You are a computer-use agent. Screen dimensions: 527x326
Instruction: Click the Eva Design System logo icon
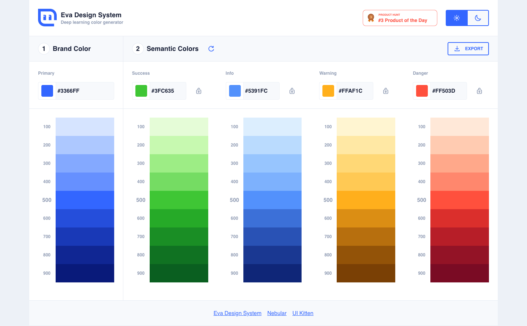(x=47, y=17)
